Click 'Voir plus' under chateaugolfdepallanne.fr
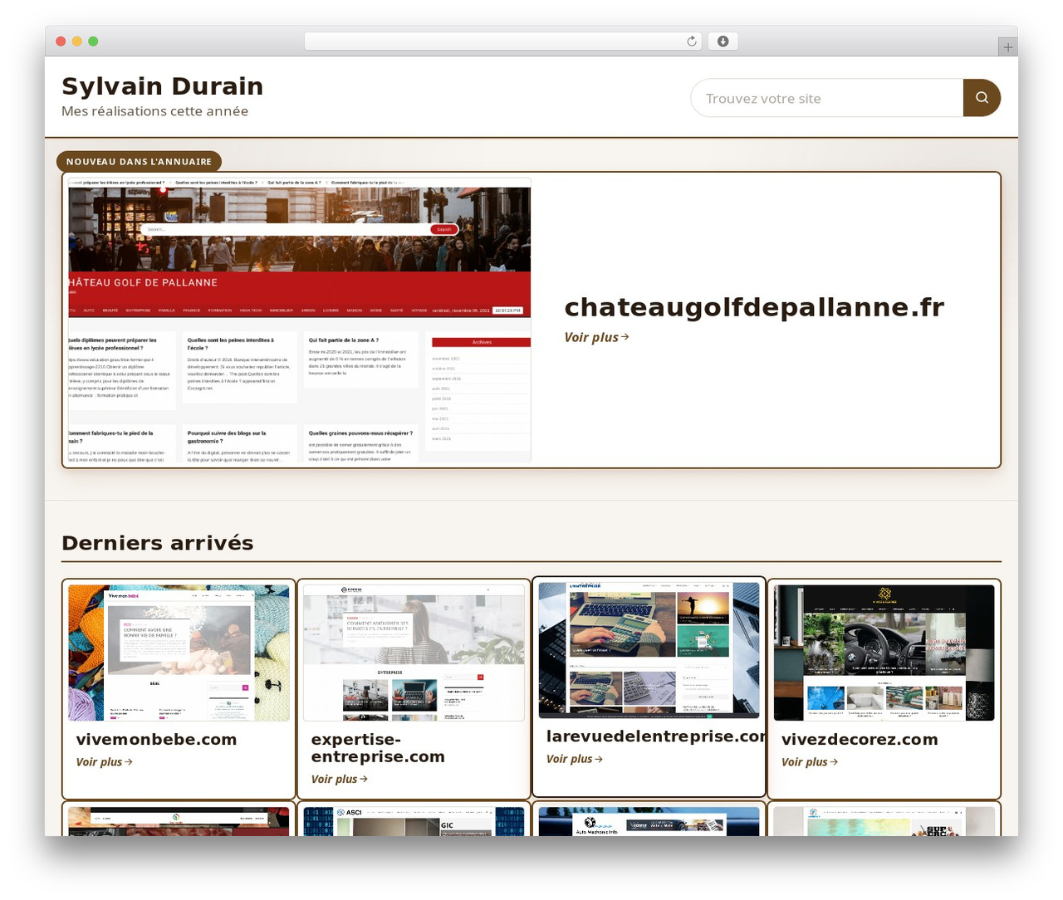This screenshot has width=1063, height=900. 596,337
